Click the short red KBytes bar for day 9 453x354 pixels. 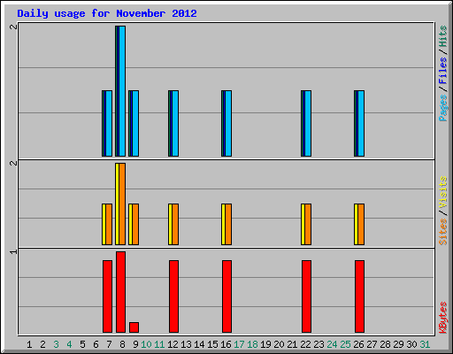pos(134,327)
